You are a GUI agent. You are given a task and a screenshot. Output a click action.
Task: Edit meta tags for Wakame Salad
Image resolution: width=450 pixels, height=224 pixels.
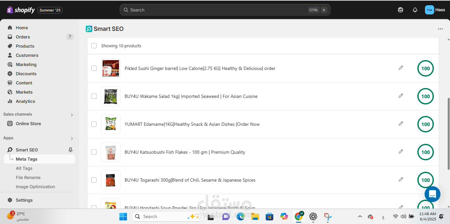(x=401, y=96)
